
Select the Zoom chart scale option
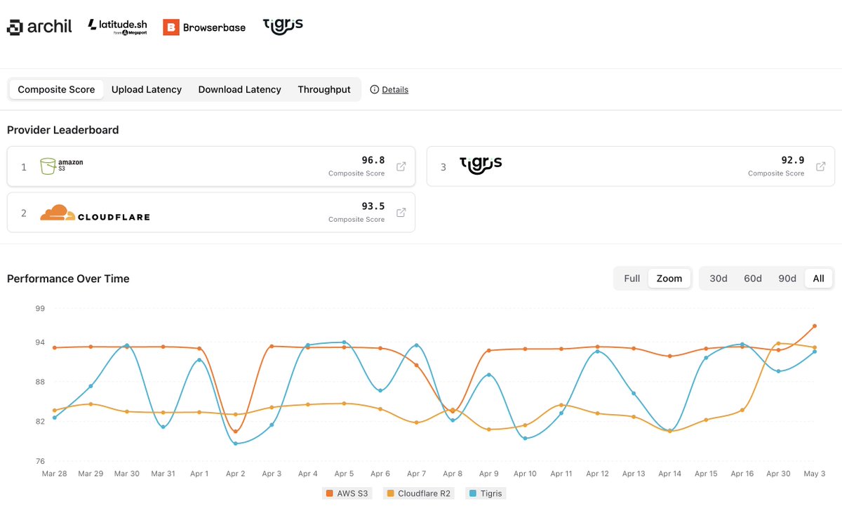point(669,279)
